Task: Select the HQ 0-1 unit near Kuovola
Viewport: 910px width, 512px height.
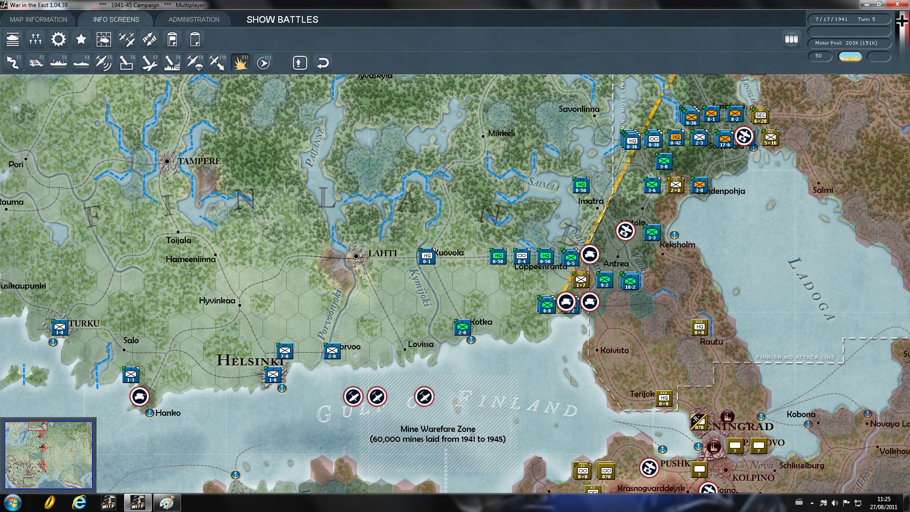Action: point(427,256)
